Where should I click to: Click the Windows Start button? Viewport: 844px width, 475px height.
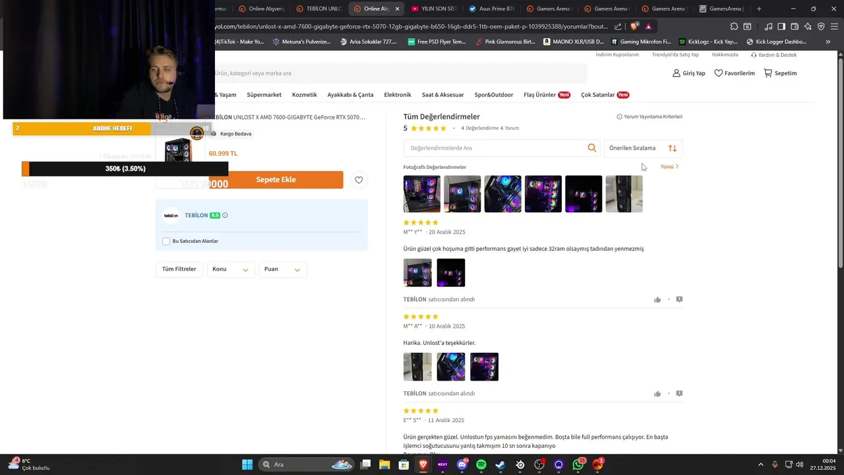pos(247,464)
